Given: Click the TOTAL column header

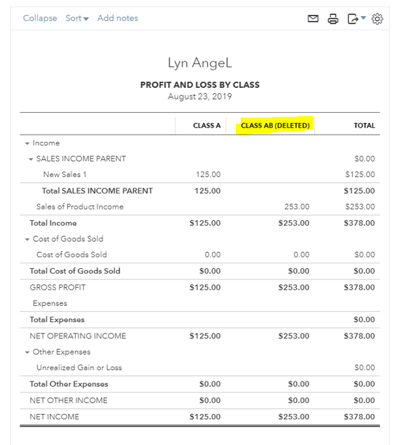Looking at the screenshot, I should 364,126.
